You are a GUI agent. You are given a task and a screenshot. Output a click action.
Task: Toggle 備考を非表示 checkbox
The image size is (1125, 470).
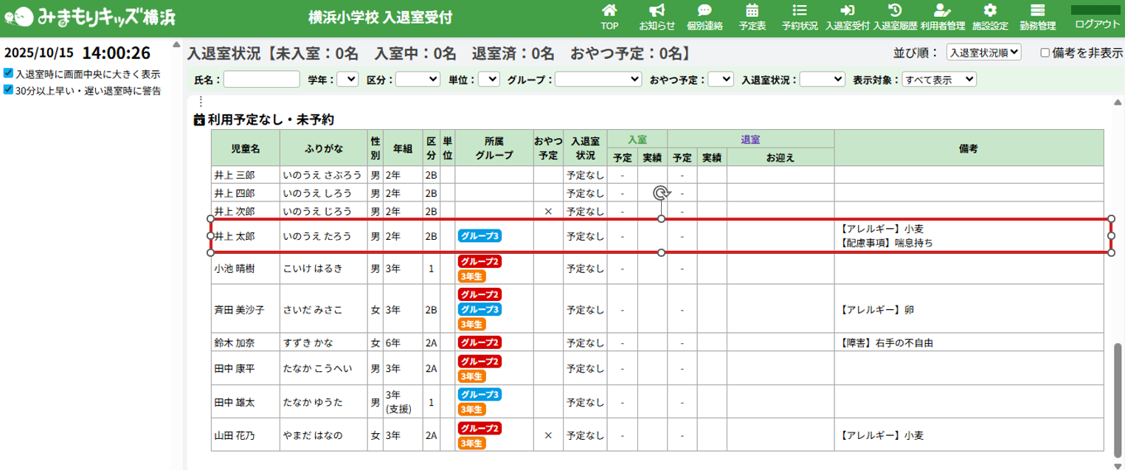pyautogui.click(x=1045, y=52)
